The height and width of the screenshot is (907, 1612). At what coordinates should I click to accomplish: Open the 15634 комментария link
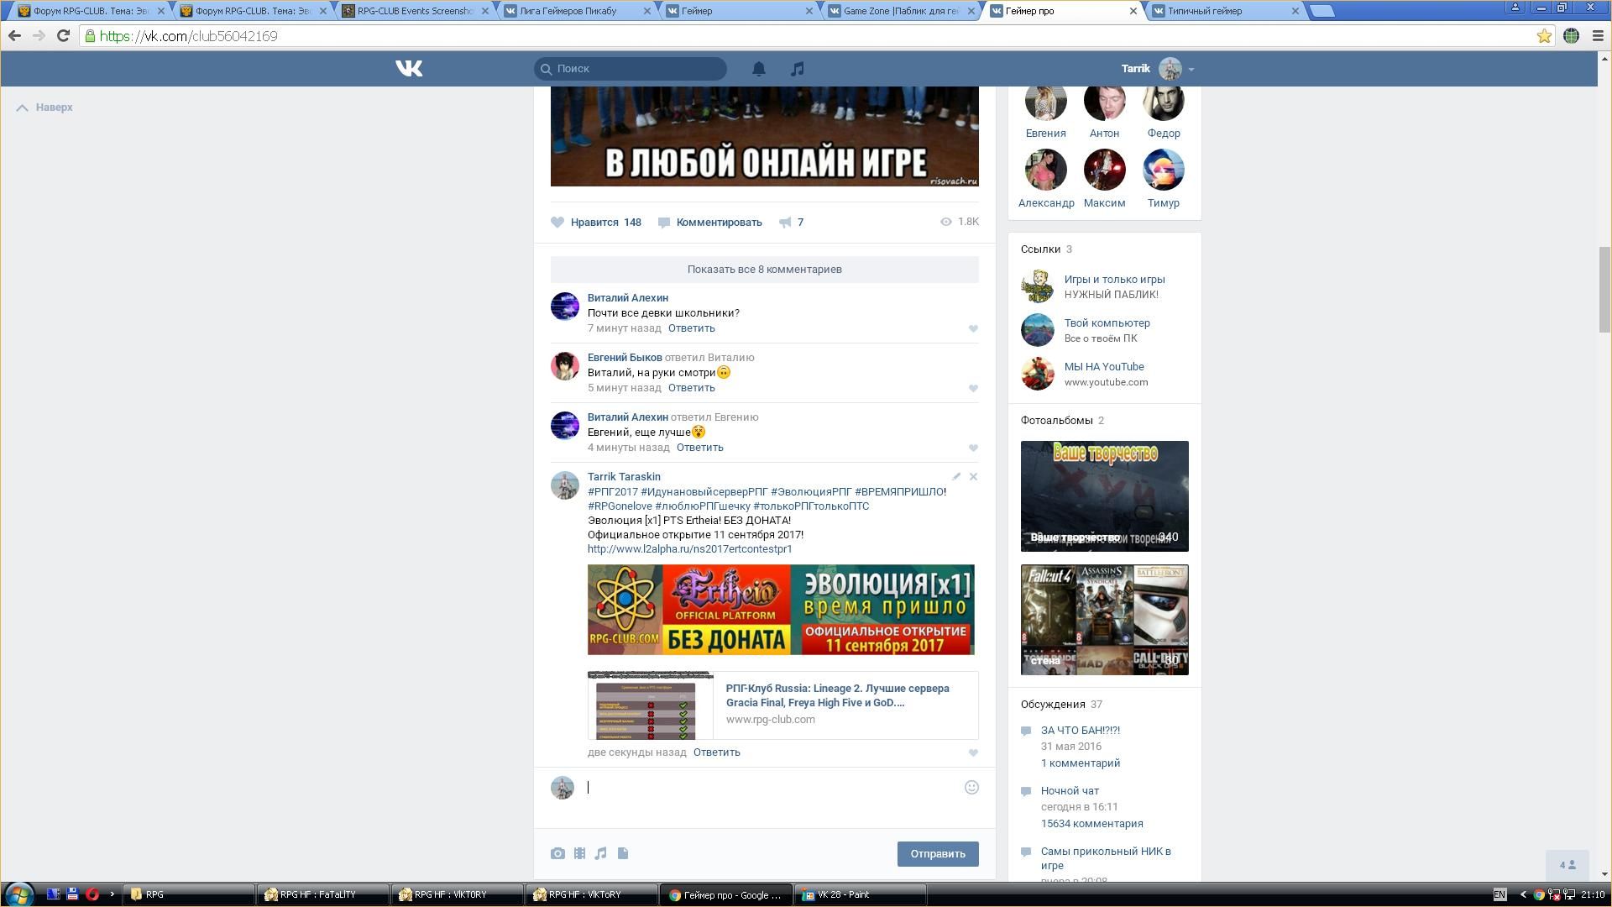tap(1091, 824)
